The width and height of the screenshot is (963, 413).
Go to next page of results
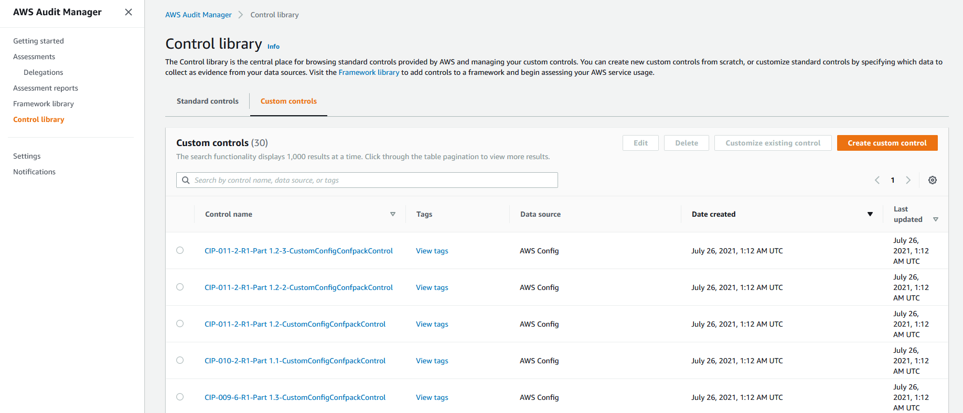[x=908, y=180]
